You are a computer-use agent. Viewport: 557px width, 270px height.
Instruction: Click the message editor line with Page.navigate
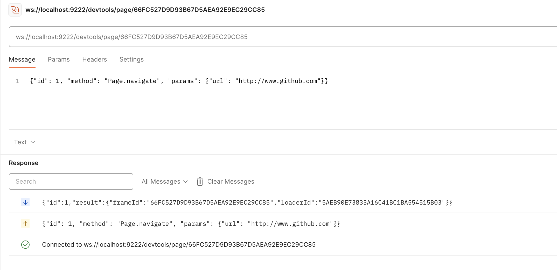[x=179, y=81]
